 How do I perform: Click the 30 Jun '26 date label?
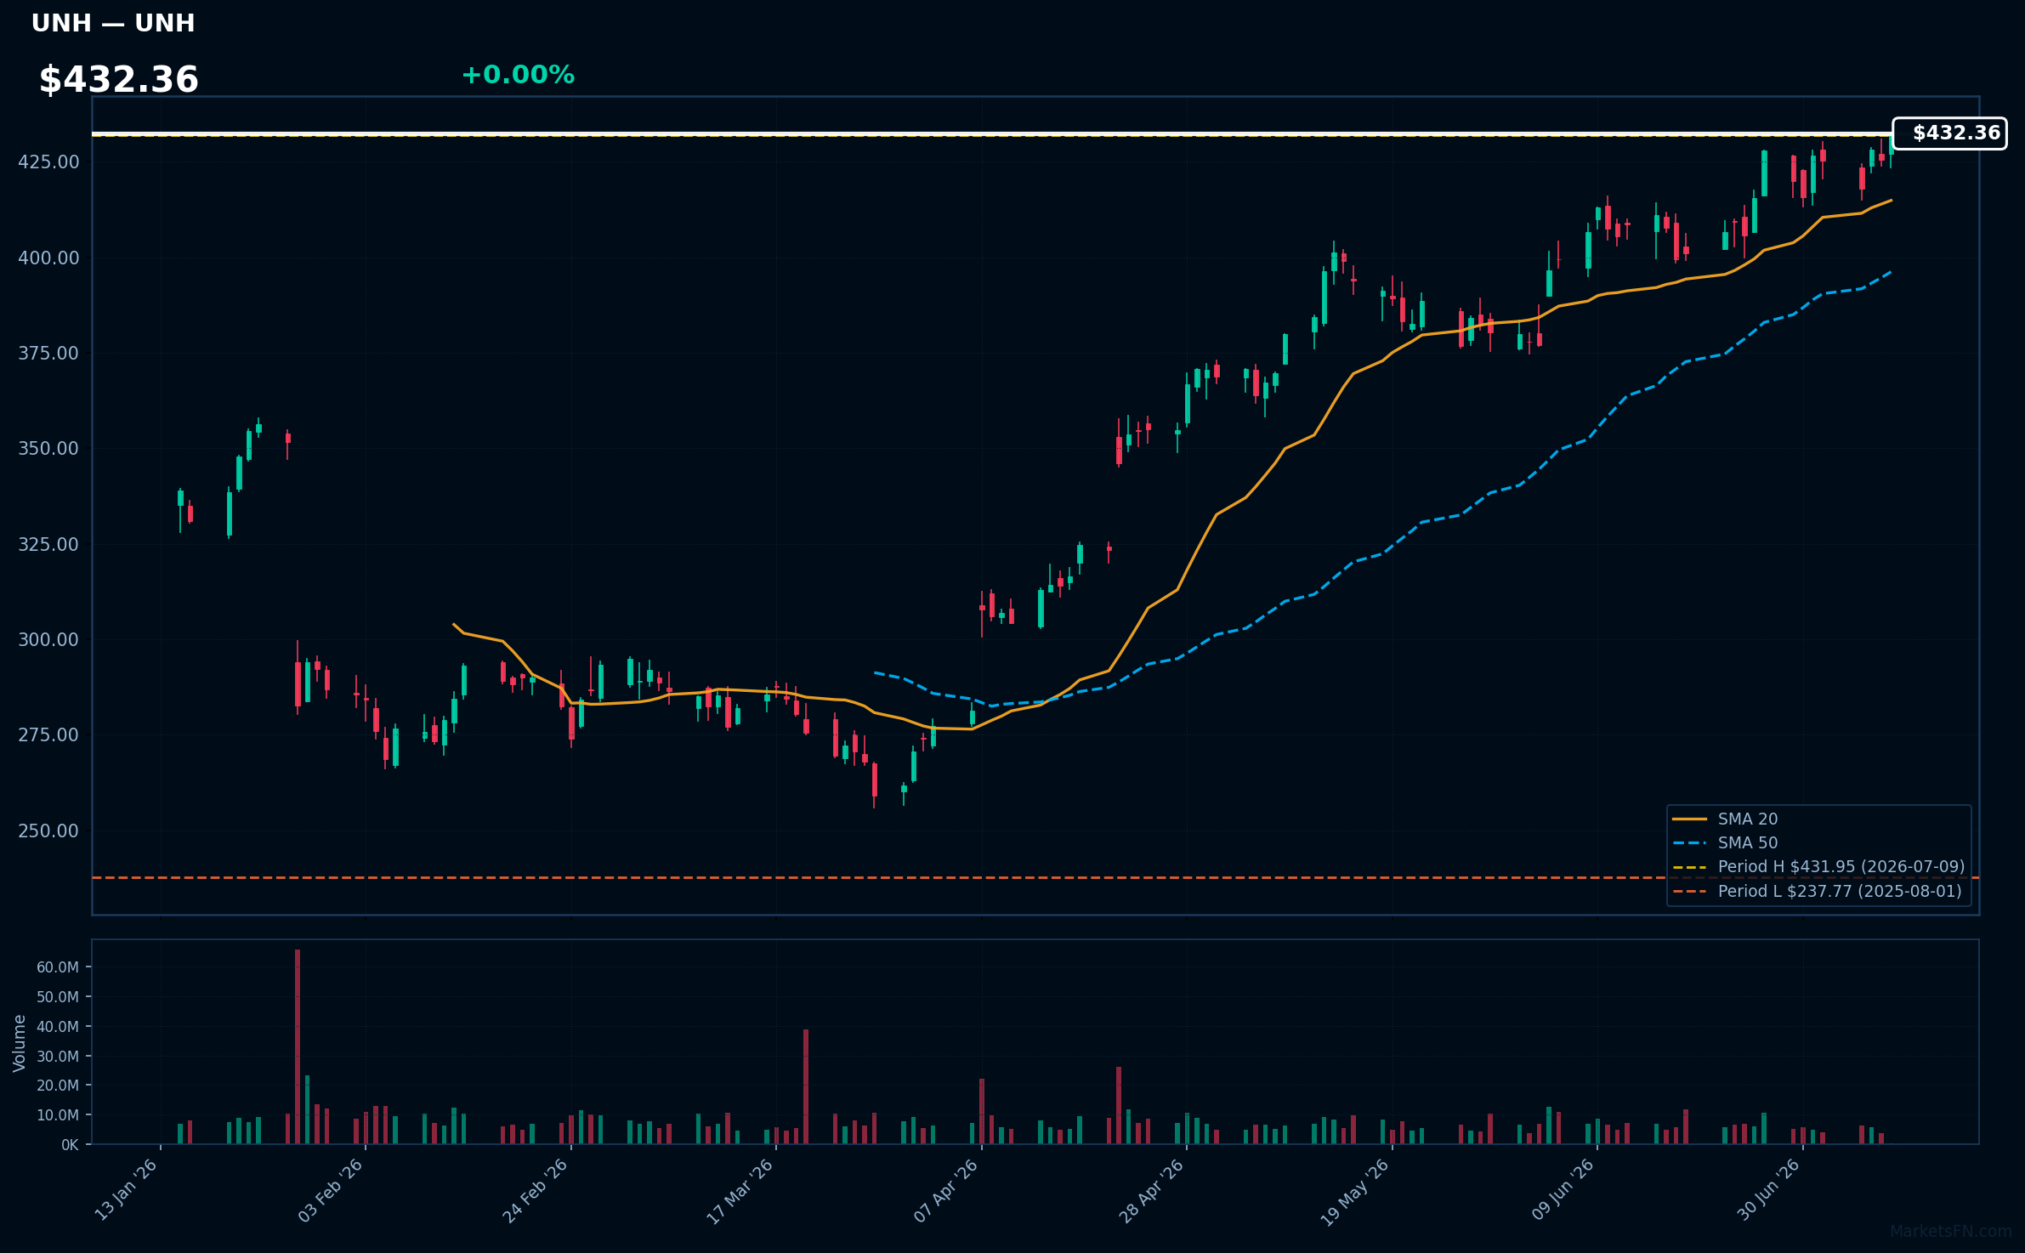pyautogui.click(x=1768, y=1191)
